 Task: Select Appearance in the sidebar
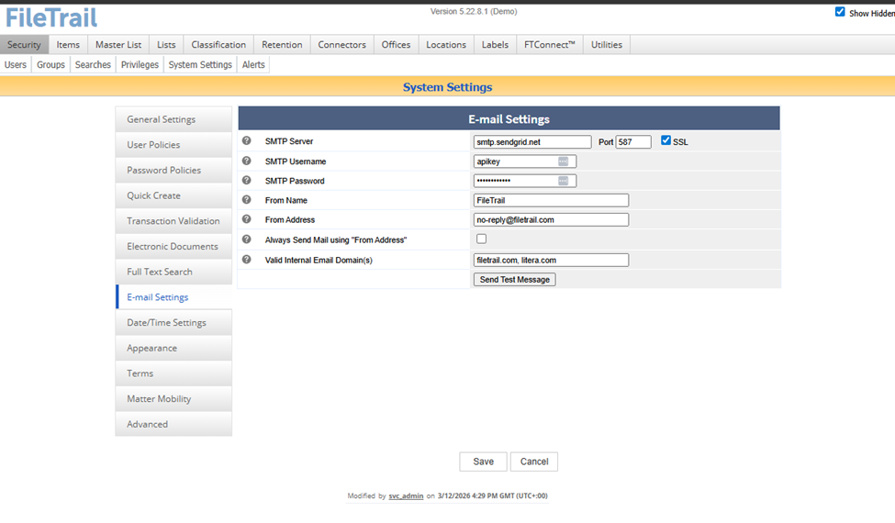point(173,348)
